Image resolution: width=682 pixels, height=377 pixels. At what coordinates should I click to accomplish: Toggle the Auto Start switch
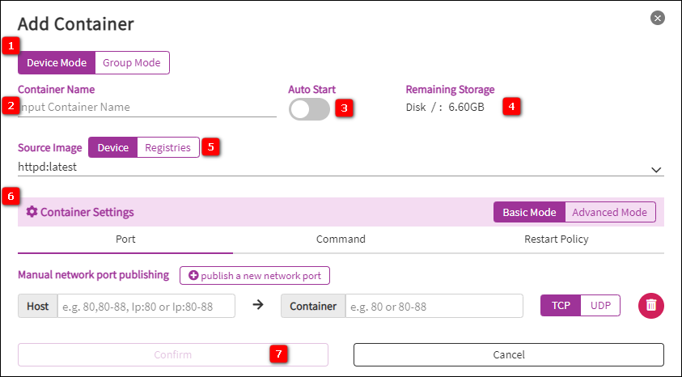click(309, 110)
